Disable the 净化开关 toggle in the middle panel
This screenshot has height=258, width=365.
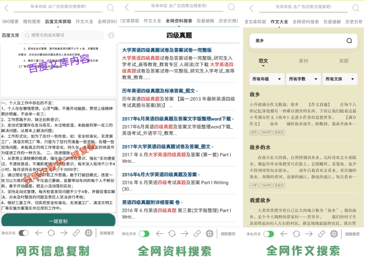pos(144,234)
